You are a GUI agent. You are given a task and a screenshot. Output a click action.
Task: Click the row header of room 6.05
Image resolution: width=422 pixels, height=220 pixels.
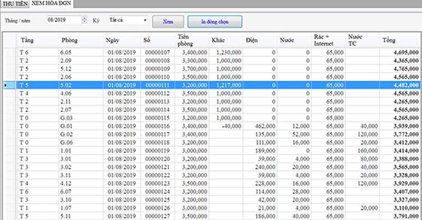pos(9,52)
